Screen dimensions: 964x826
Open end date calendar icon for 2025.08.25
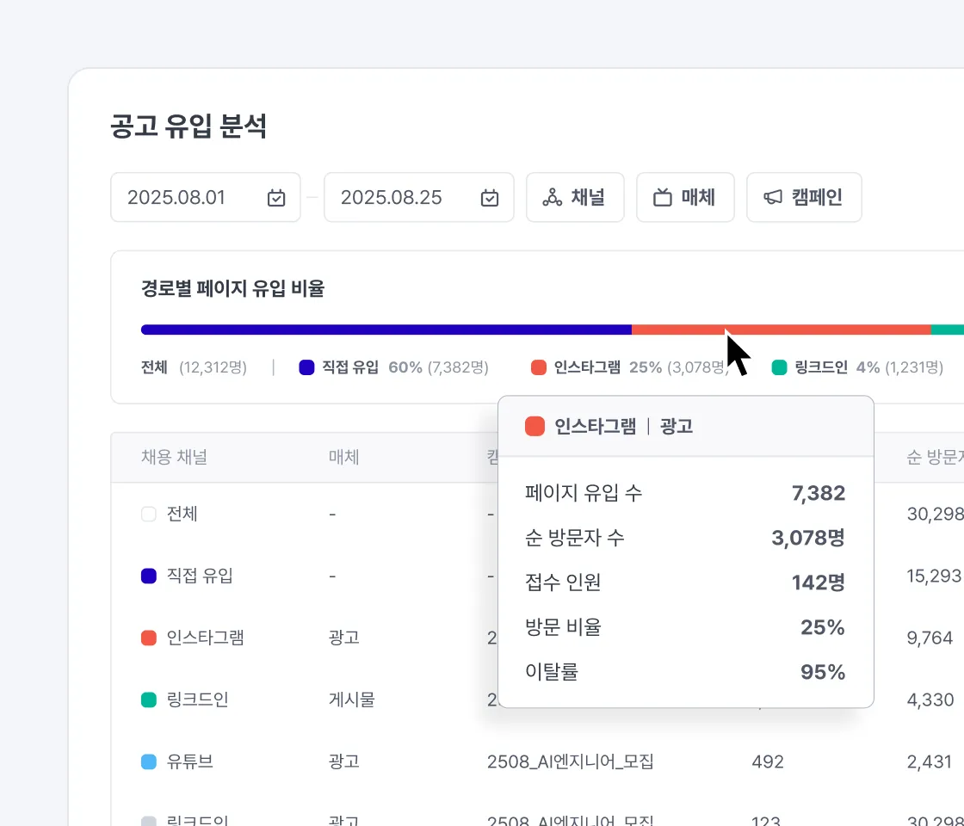pos(490,198)
